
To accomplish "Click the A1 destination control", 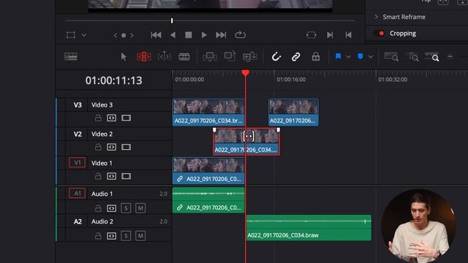I will pos(77,193).
